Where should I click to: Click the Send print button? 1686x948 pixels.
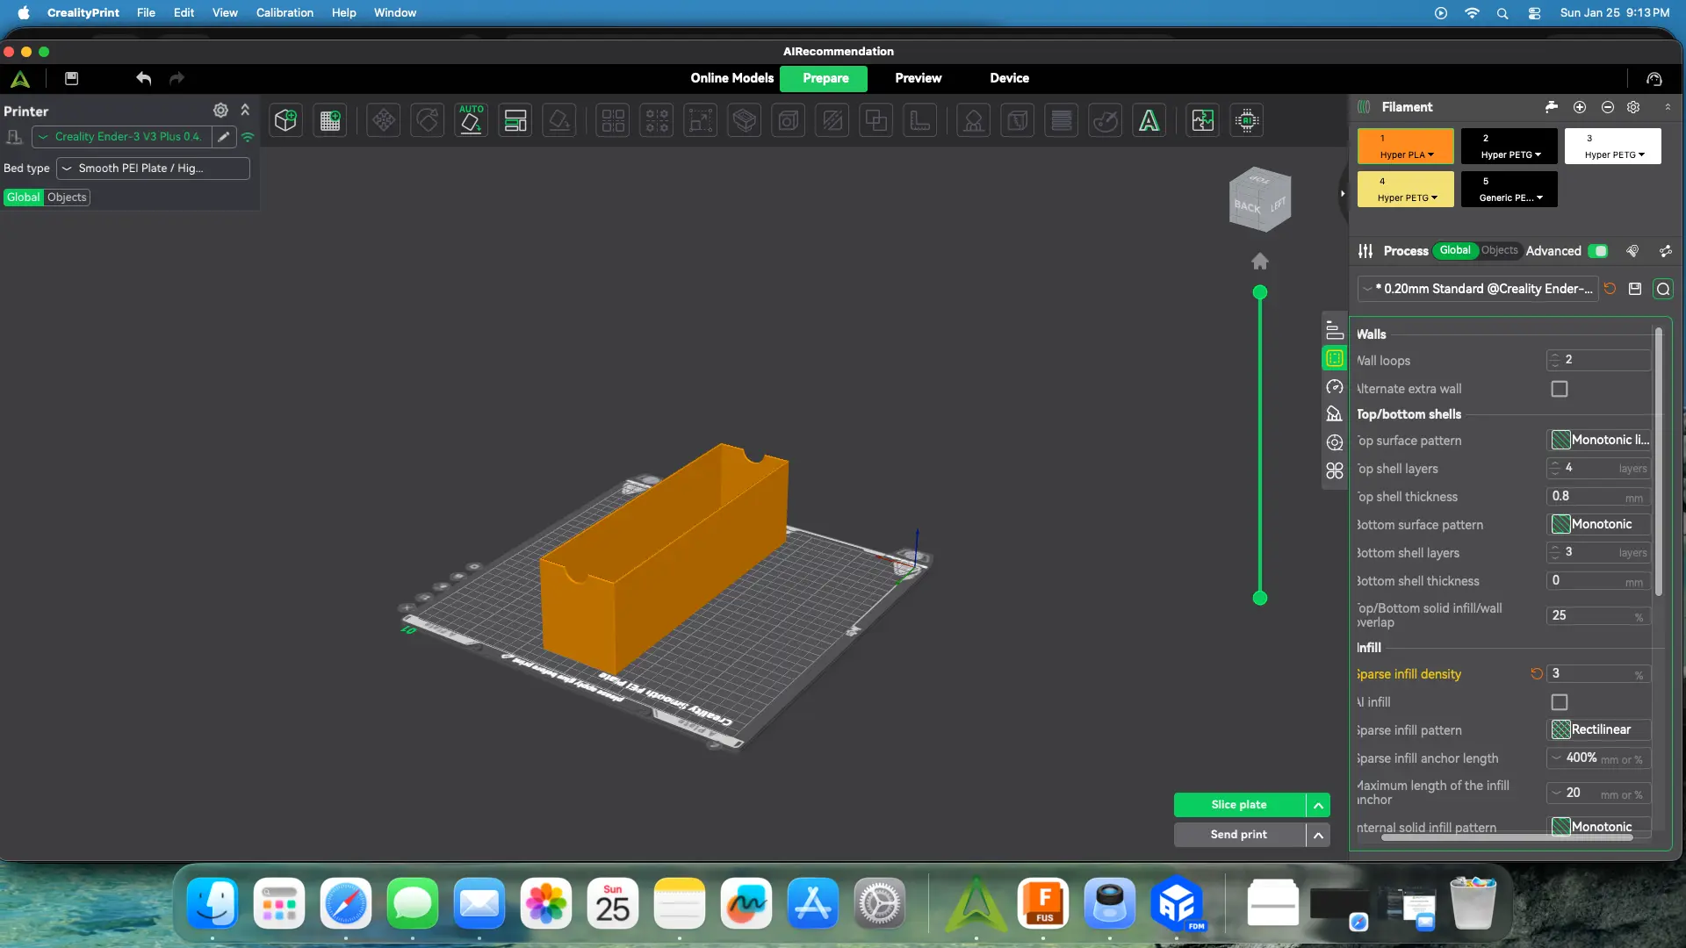pos(1239,835)
